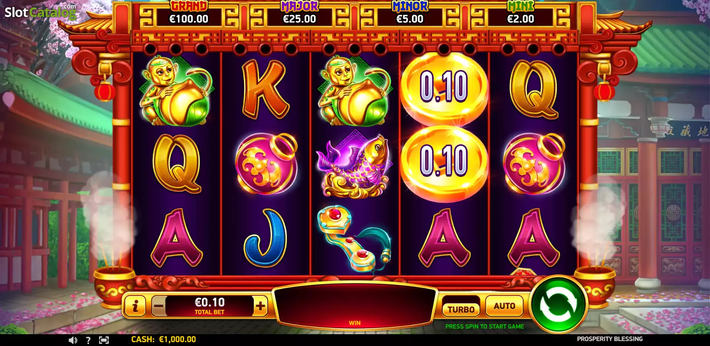
Task: Decrease total bet with minus button
Action: point(159,306)
